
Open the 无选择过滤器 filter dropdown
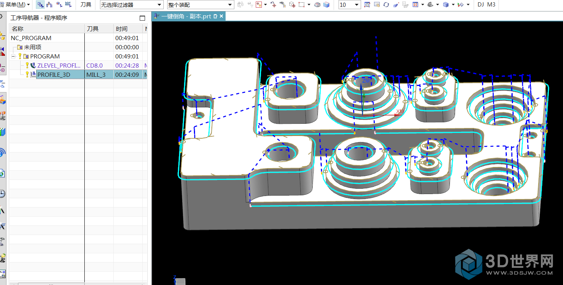coord(131,5)
